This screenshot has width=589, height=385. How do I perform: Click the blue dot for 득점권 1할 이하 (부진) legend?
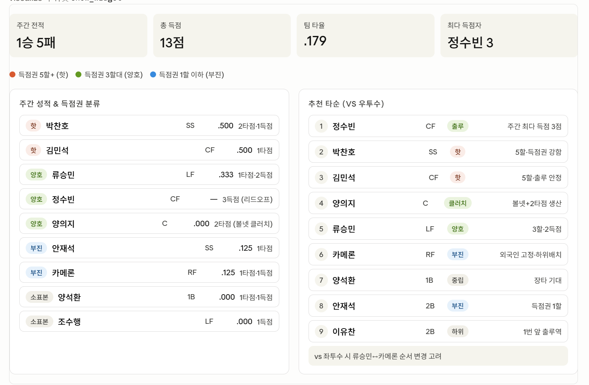click(x=153, y=75)
